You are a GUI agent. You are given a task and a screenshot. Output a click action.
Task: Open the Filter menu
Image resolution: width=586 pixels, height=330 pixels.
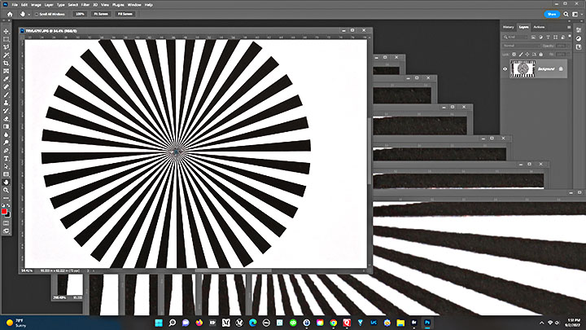tap(85, 5)
